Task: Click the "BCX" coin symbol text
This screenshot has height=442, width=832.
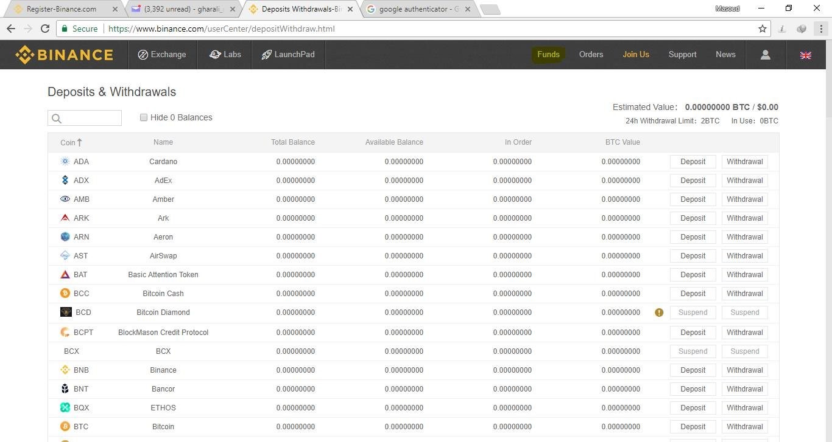Action: click(71, 351)
